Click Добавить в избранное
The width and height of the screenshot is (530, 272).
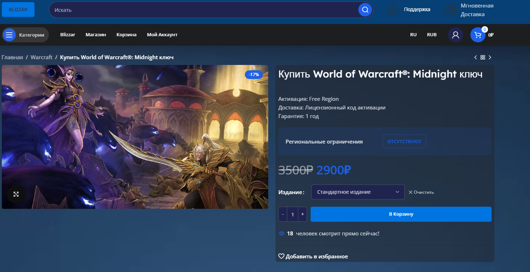(313, 256)
